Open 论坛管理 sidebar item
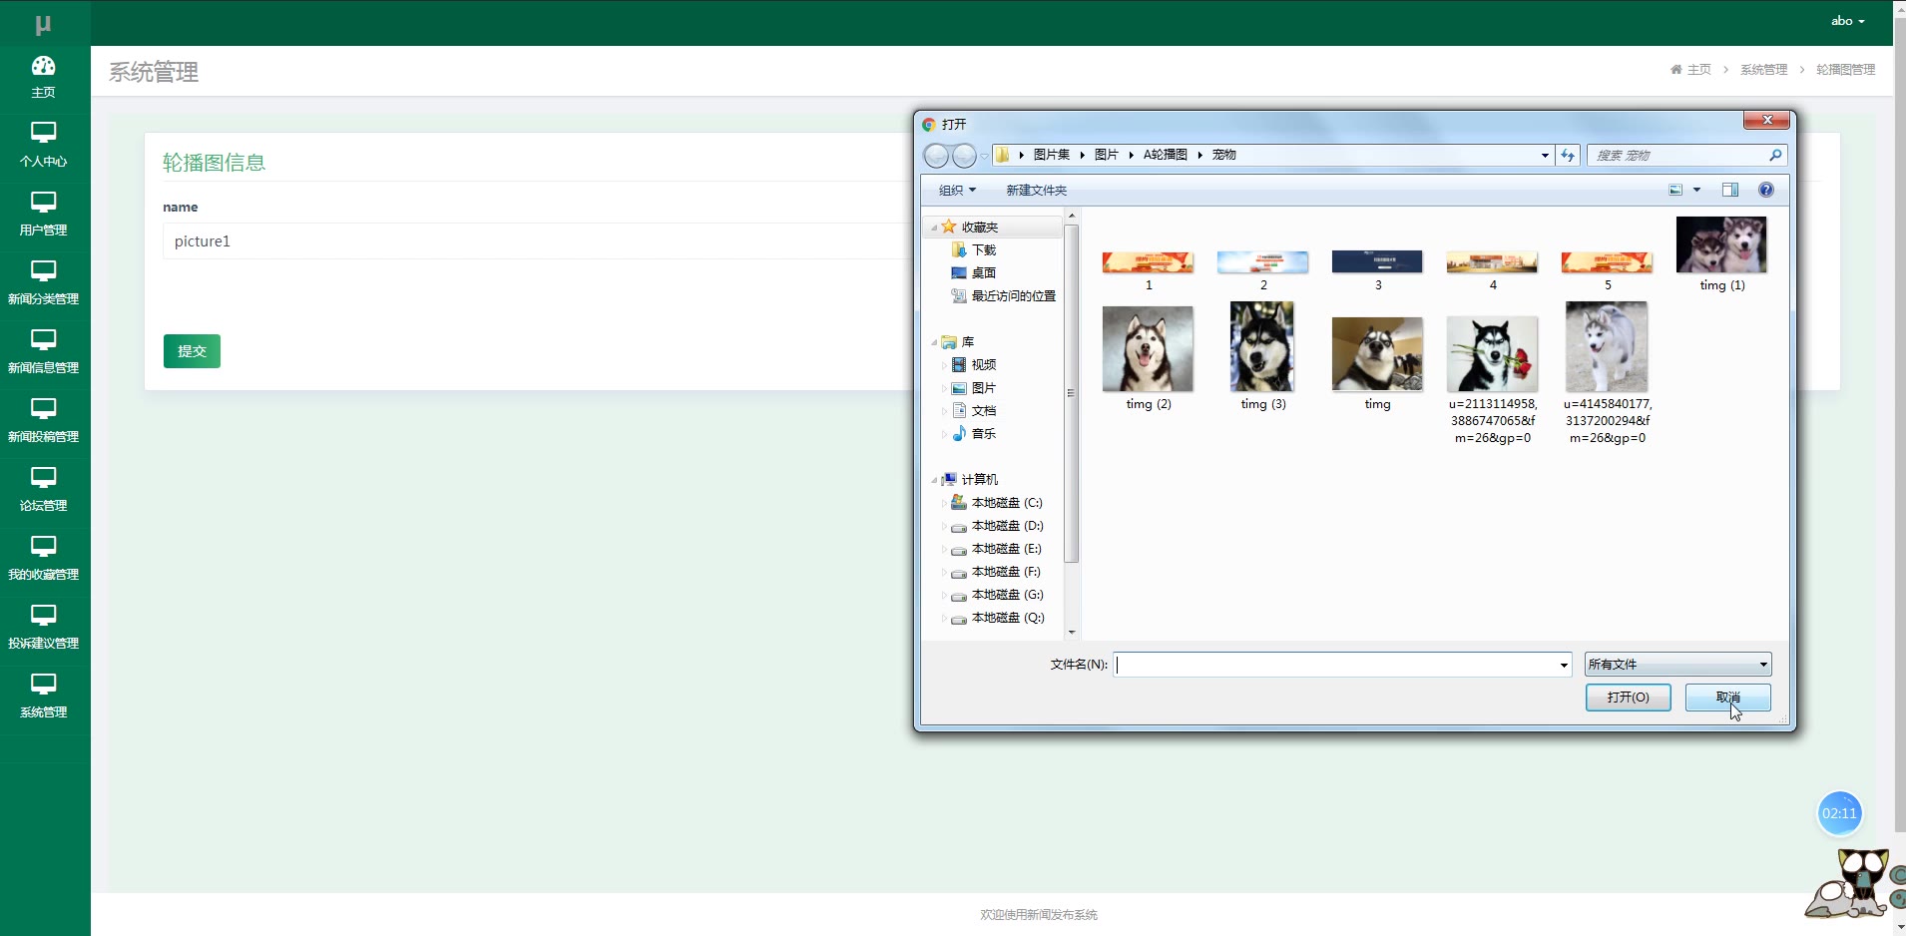The width and height of the screenshot is (1906, 936). click(x=43, y=490)
